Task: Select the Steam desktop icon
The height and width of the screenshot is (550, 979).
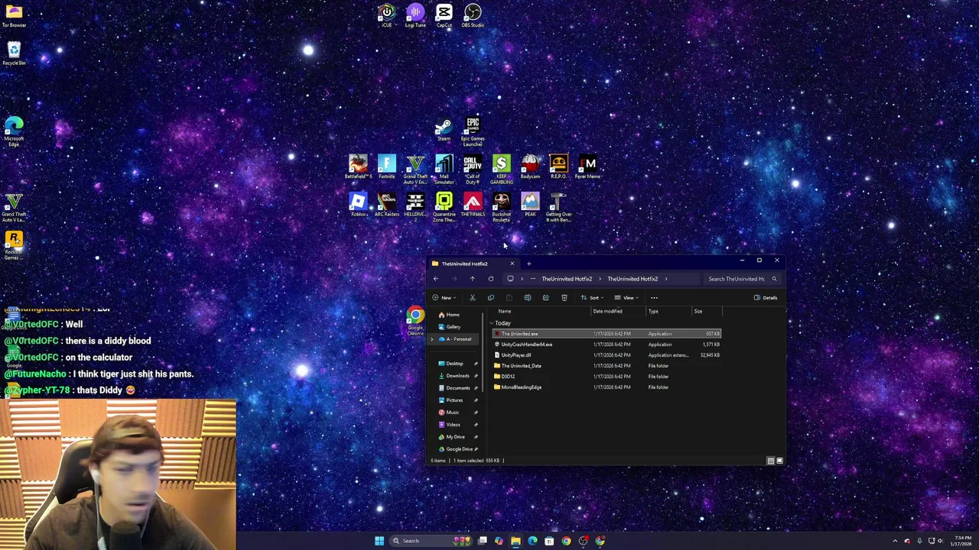Action: (444, 129)
